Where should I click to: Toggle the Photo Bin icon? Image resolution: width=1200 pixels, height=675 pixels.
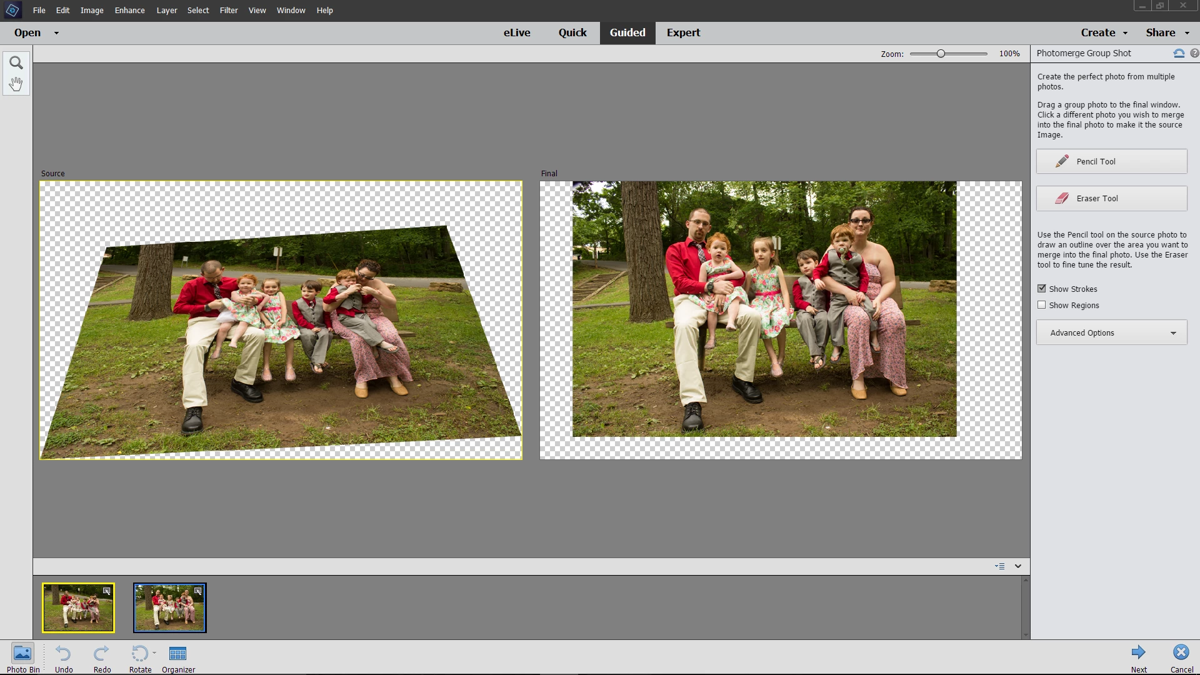pos(22,654)
